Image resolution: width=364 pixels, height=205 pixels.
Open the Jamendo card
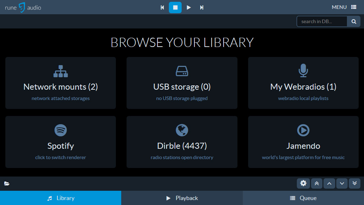(x=304, y=142)
